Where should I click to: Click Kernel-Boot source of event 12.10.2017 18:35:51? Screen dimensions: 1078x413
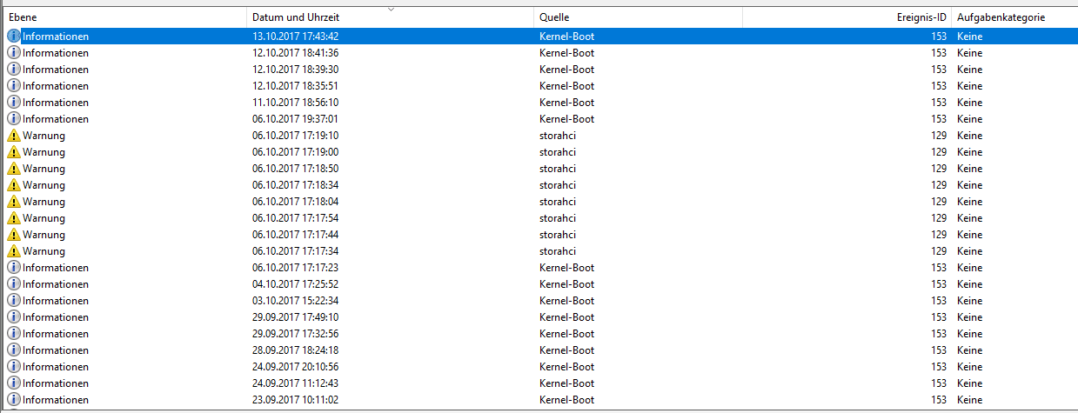566,86
